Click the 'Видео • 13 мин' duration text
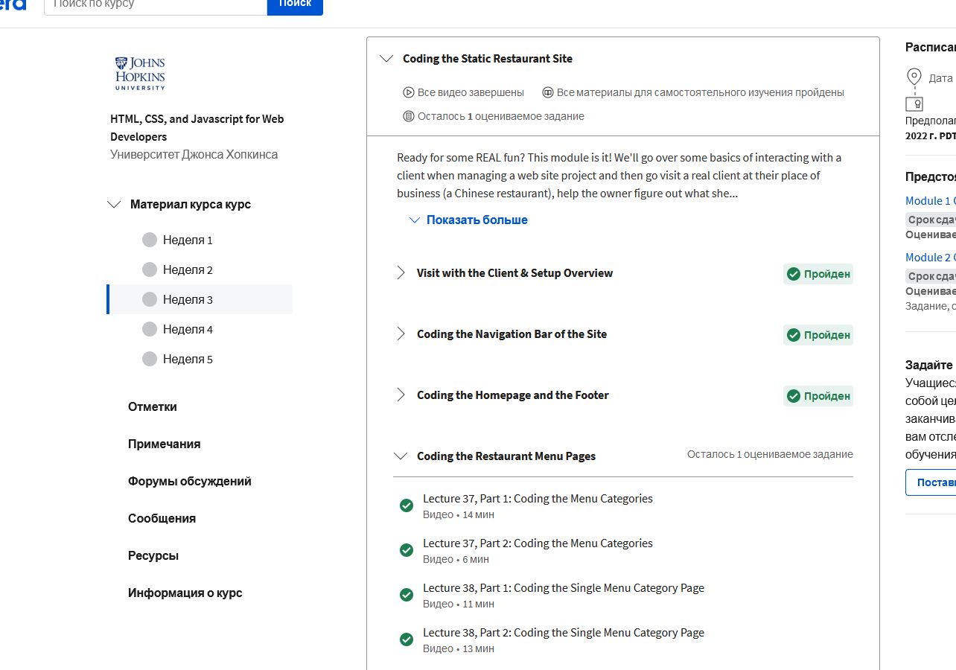Viewport: 956px width, 670px height. [x=459, y=649]
